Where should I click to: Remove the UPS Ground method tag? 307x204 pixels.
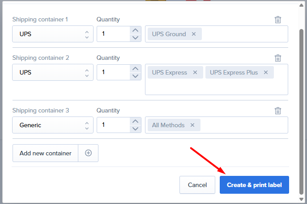194,34
